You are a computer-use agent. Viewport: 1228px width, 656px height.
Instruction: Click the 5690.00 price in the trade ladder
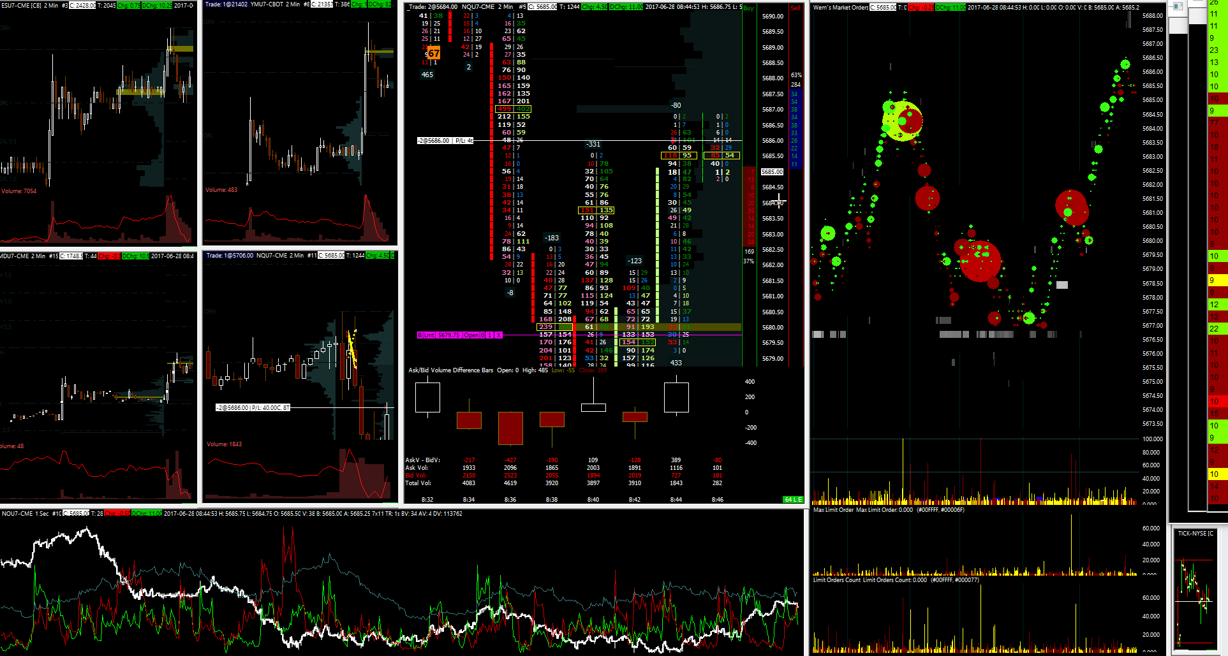click(773, 16)
